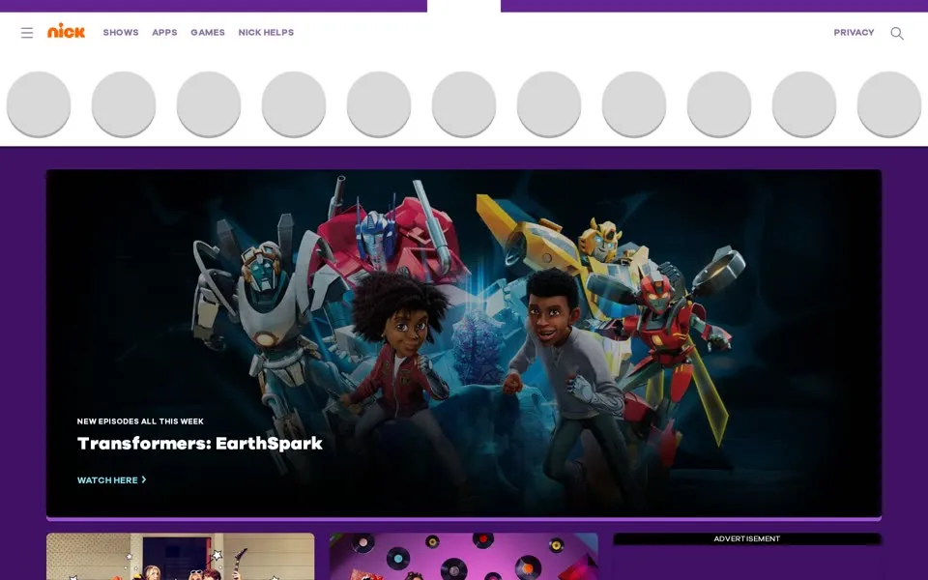The height and width of the screenshot is (580, 928).
Task: Open the thumbnail card with vinyl records
Action: click(x=464, y=557)
